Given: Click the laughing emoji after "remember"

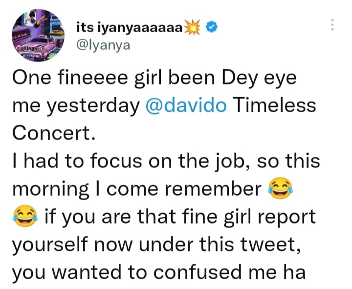Looking at the screenshot, I should coord(280,188).
